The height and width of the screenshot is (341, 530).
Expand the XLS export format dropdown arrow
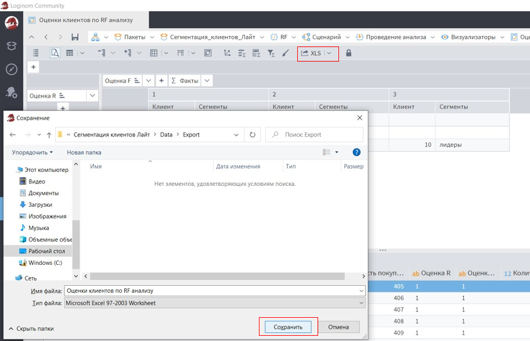329,53
